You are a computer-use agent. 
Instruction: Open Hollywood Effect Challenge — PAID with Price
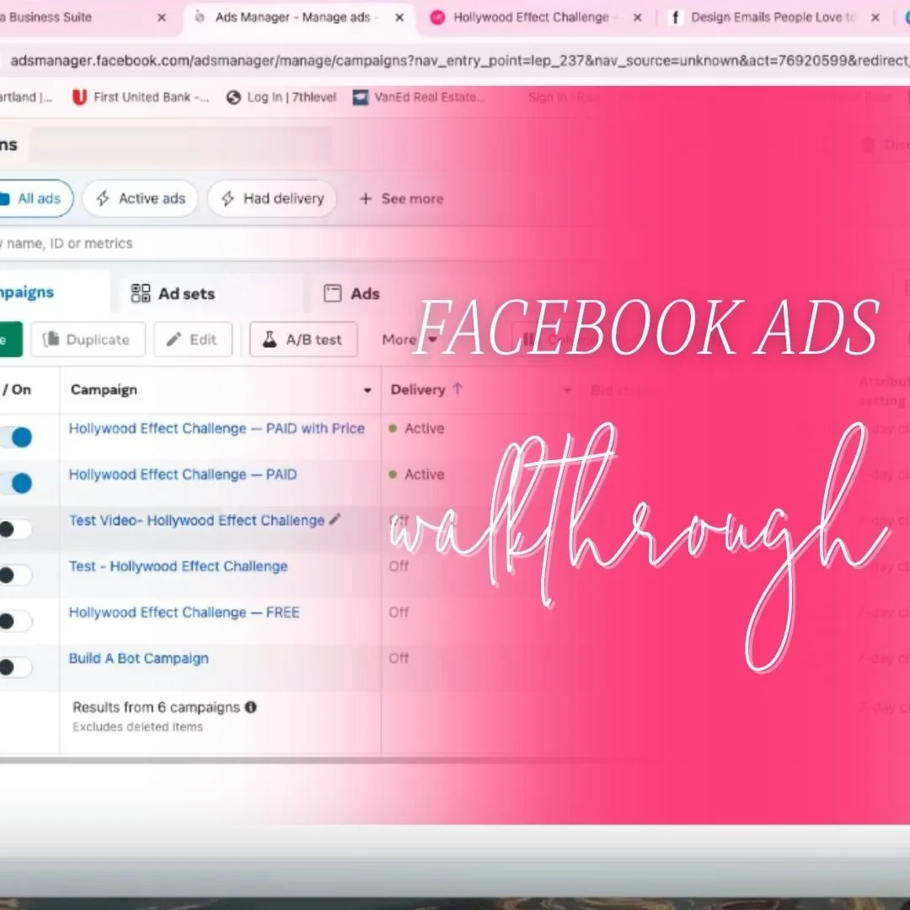point(217,428)
